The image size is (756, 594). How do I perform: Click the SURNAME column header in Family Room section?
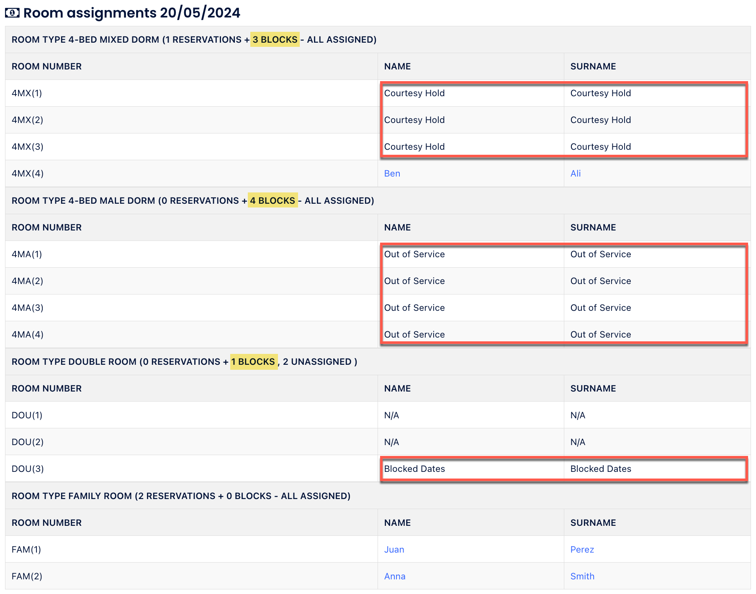point(593,522)
